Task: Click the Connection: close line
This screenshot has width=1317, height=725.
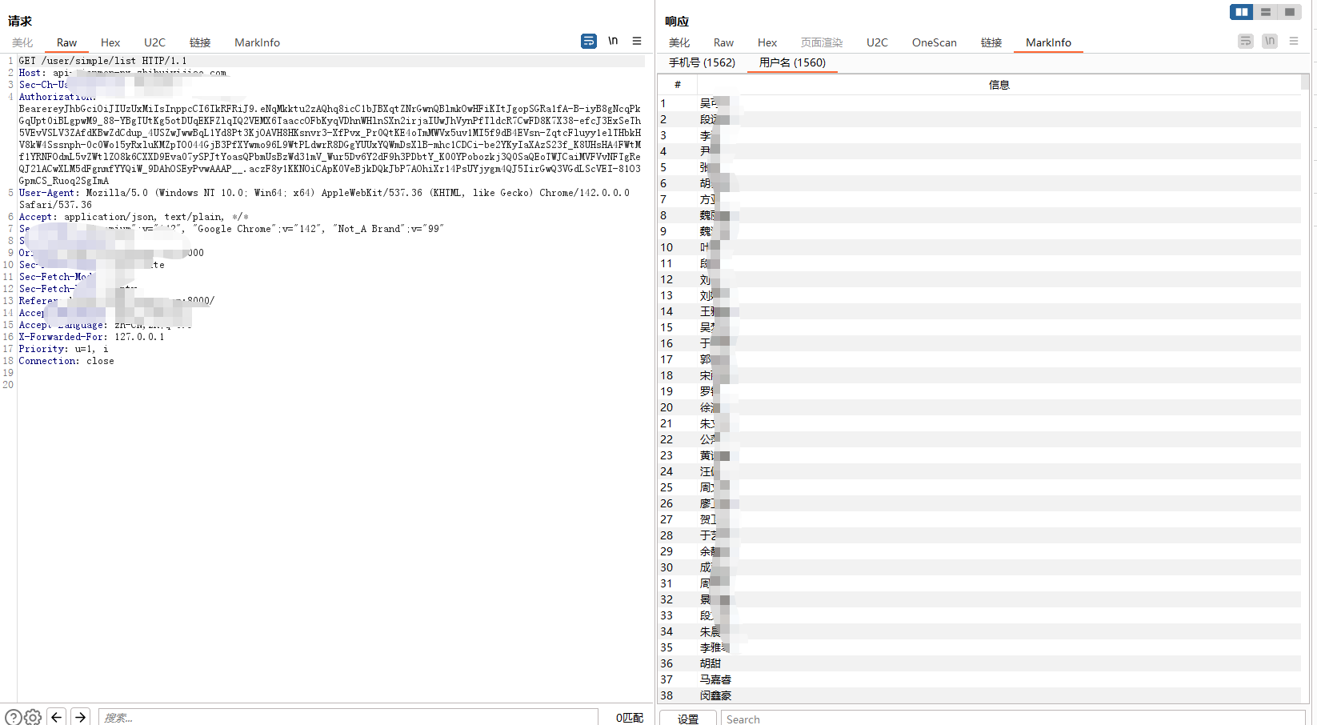Action: (x=66, y=361)
